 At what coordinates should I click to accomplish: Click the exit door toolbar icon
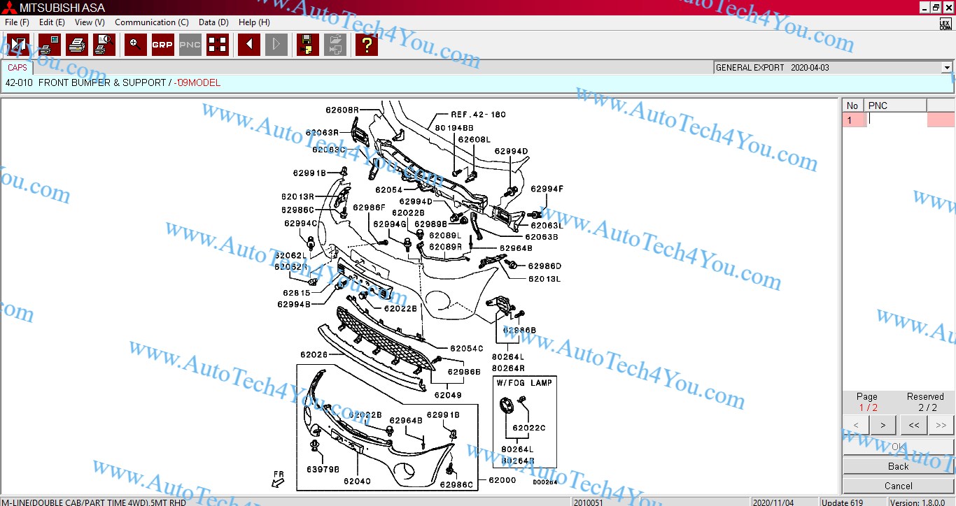pyautogui.click(x=18, y=45)
